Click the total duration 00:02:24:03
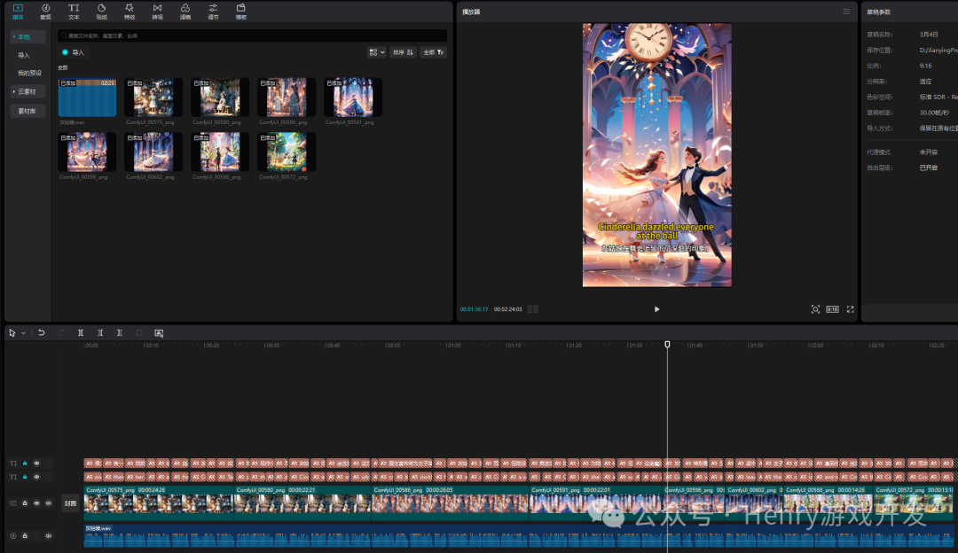Screen dimensions: 958x553 507,309
